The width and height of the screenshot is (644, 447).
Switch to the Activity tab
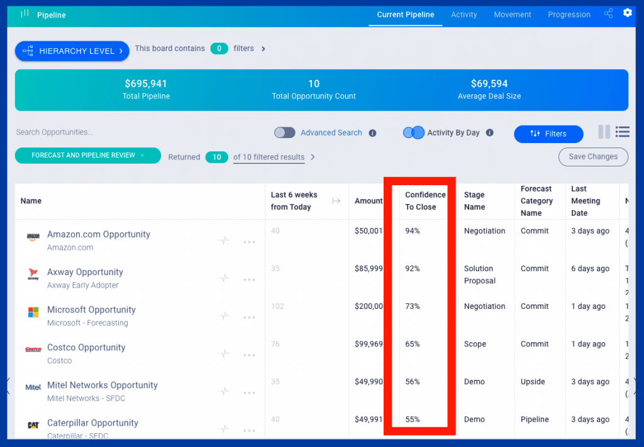464,15
